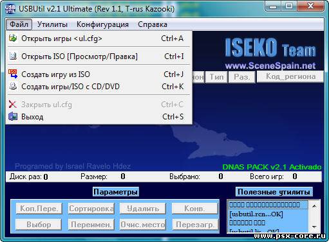Screen dimensions: 329x242
Task: Click the Переимен. button
Action: click(91, 225)
